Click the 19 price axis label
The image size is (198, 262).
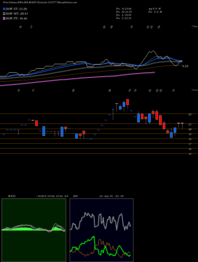coord(190,134)
